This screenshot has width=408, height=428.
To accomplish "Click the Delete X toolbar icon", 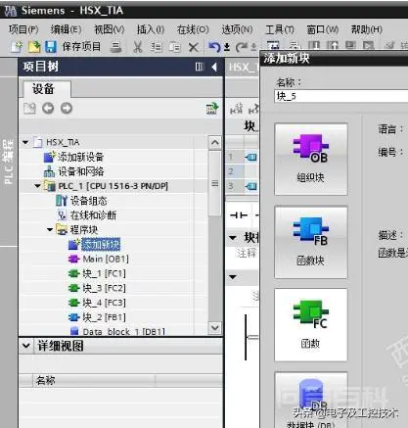I will click(x=194, y=47).
